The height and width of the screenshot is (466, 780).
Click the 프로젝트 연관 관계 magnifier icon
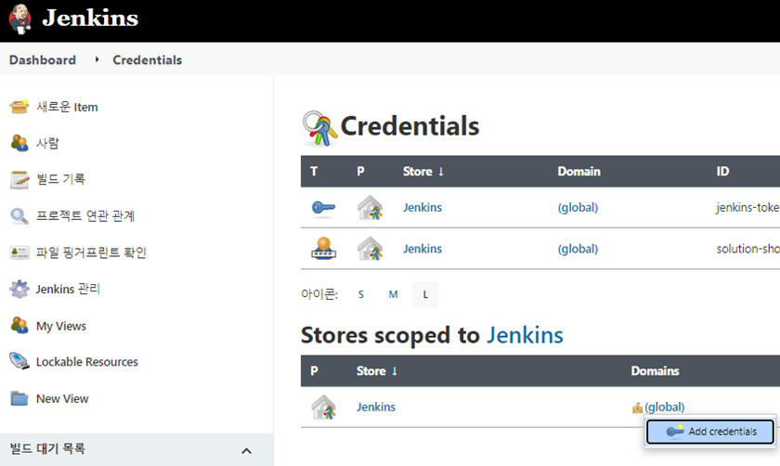pos(19,216)
